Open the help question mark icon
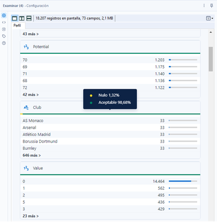Viewport: 217px width, 222px height. point(4,43)
